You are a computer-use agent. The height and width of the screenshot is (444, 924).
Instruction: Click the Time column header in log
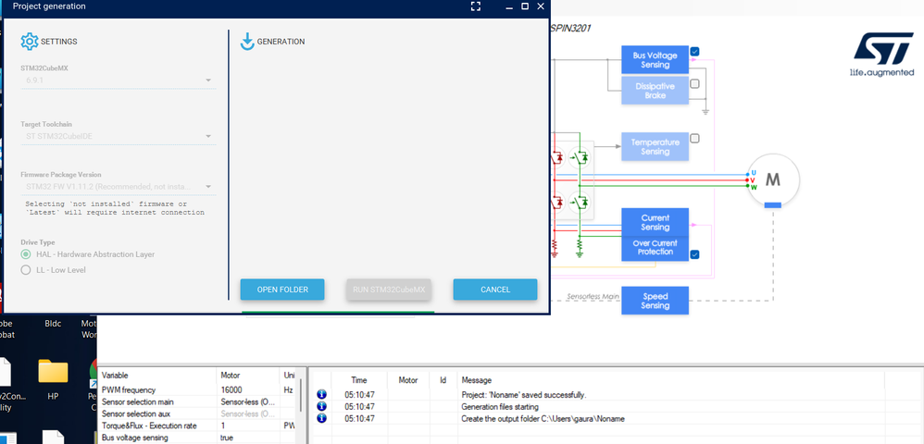click(359, 380)
